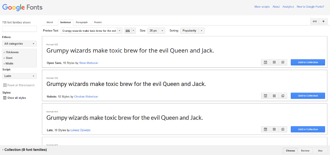Open the Sorting Popularity dropdown

point(192,31)
